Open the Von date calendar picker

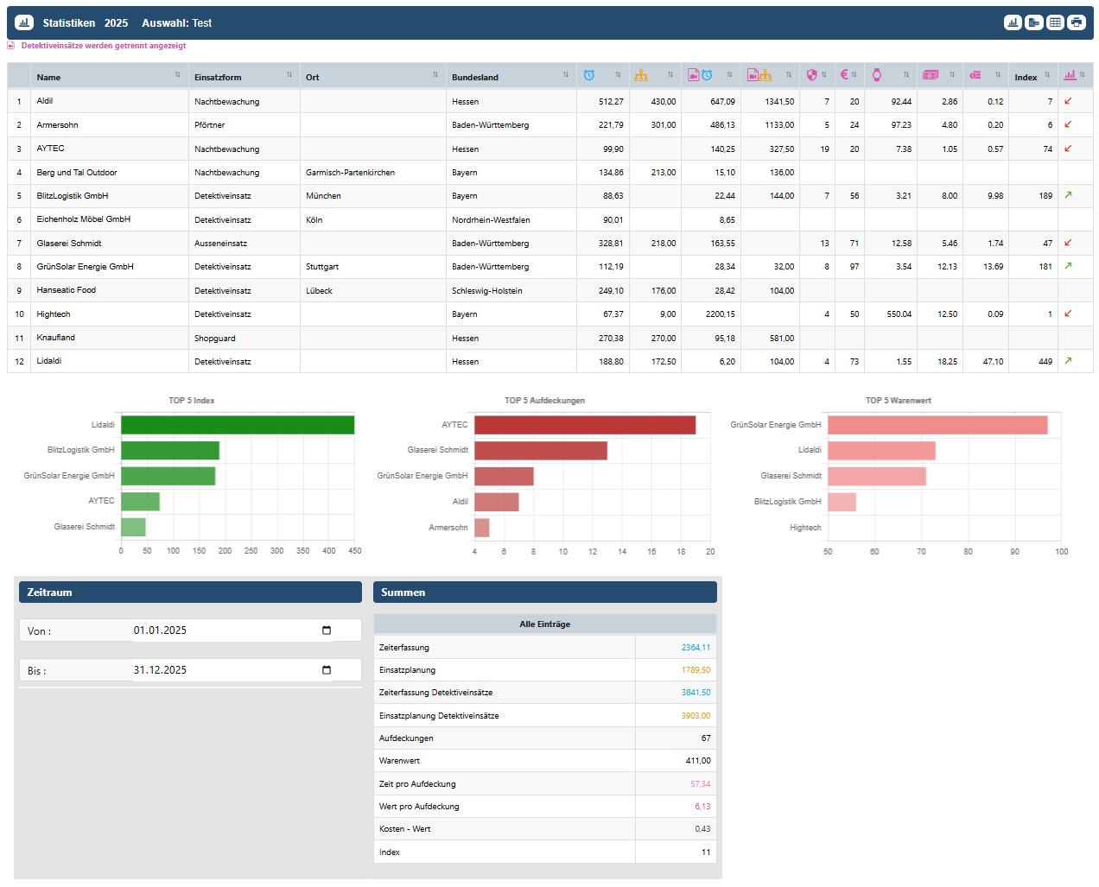pos(327,630)
